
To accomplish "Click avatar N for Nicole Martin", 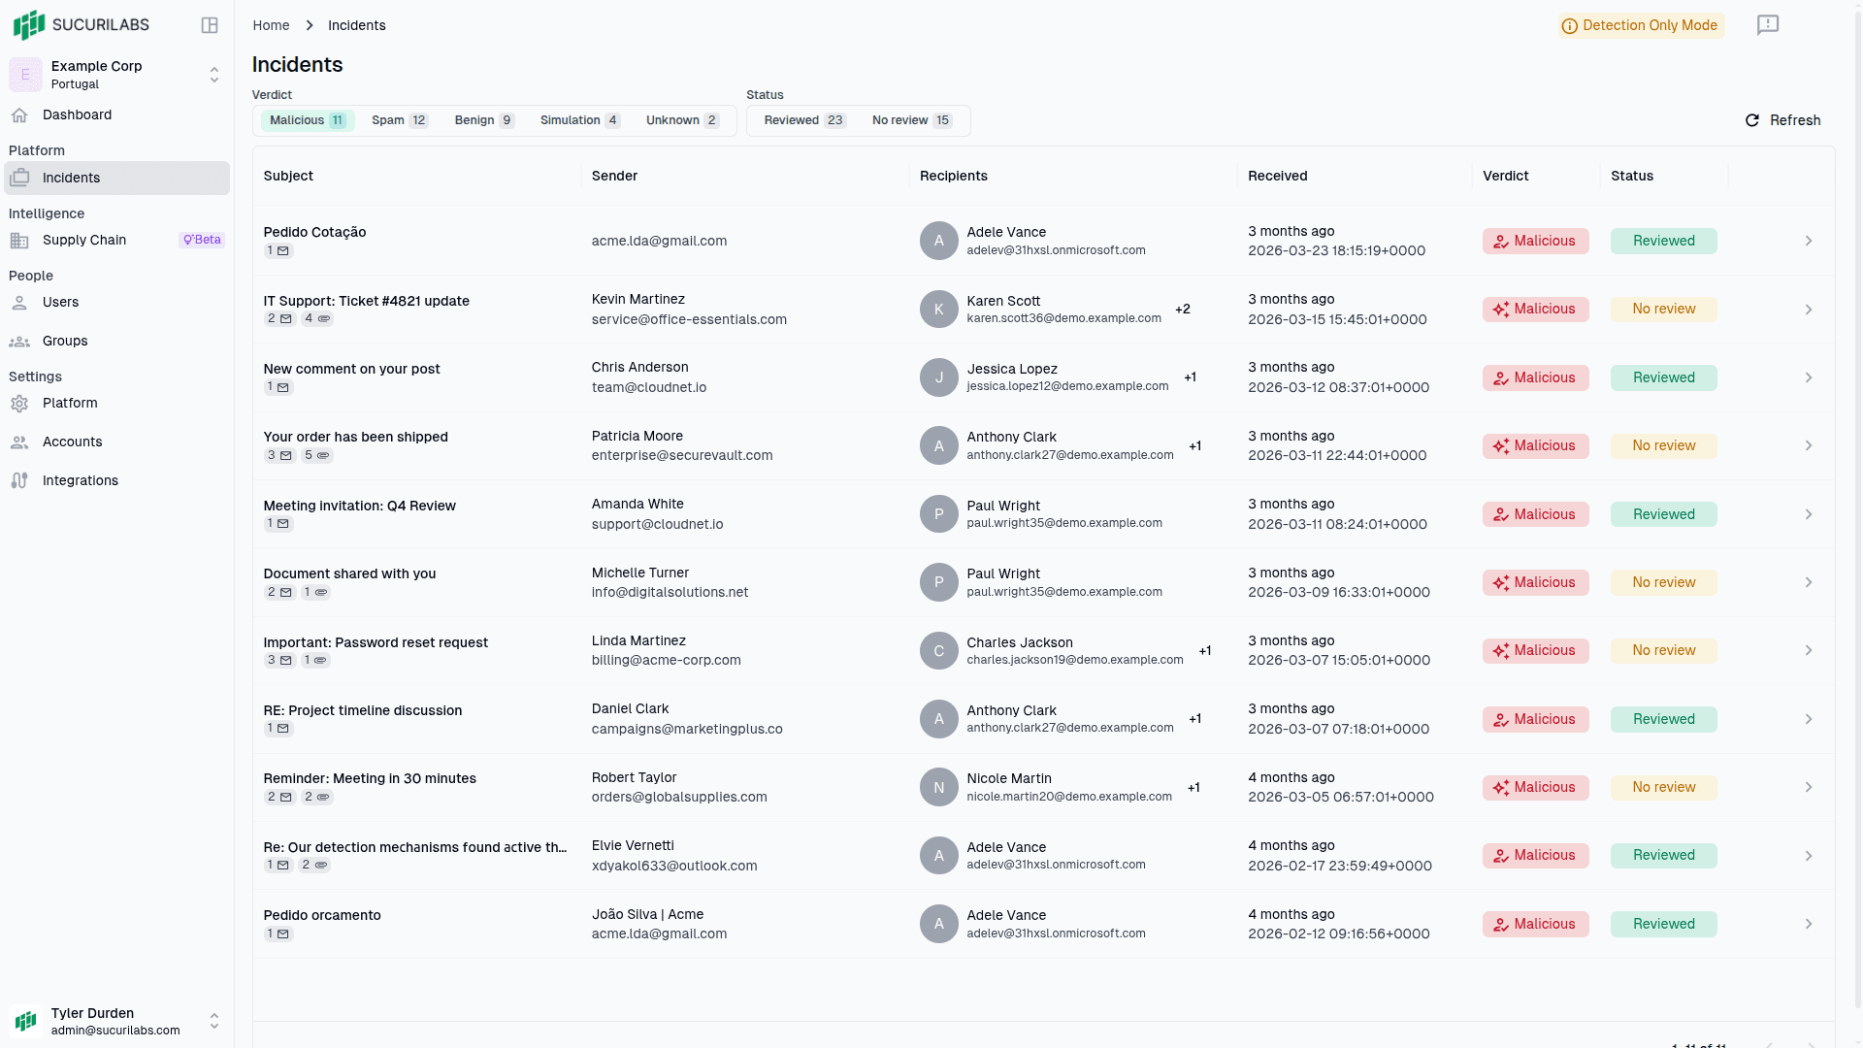I will point(938,788).
